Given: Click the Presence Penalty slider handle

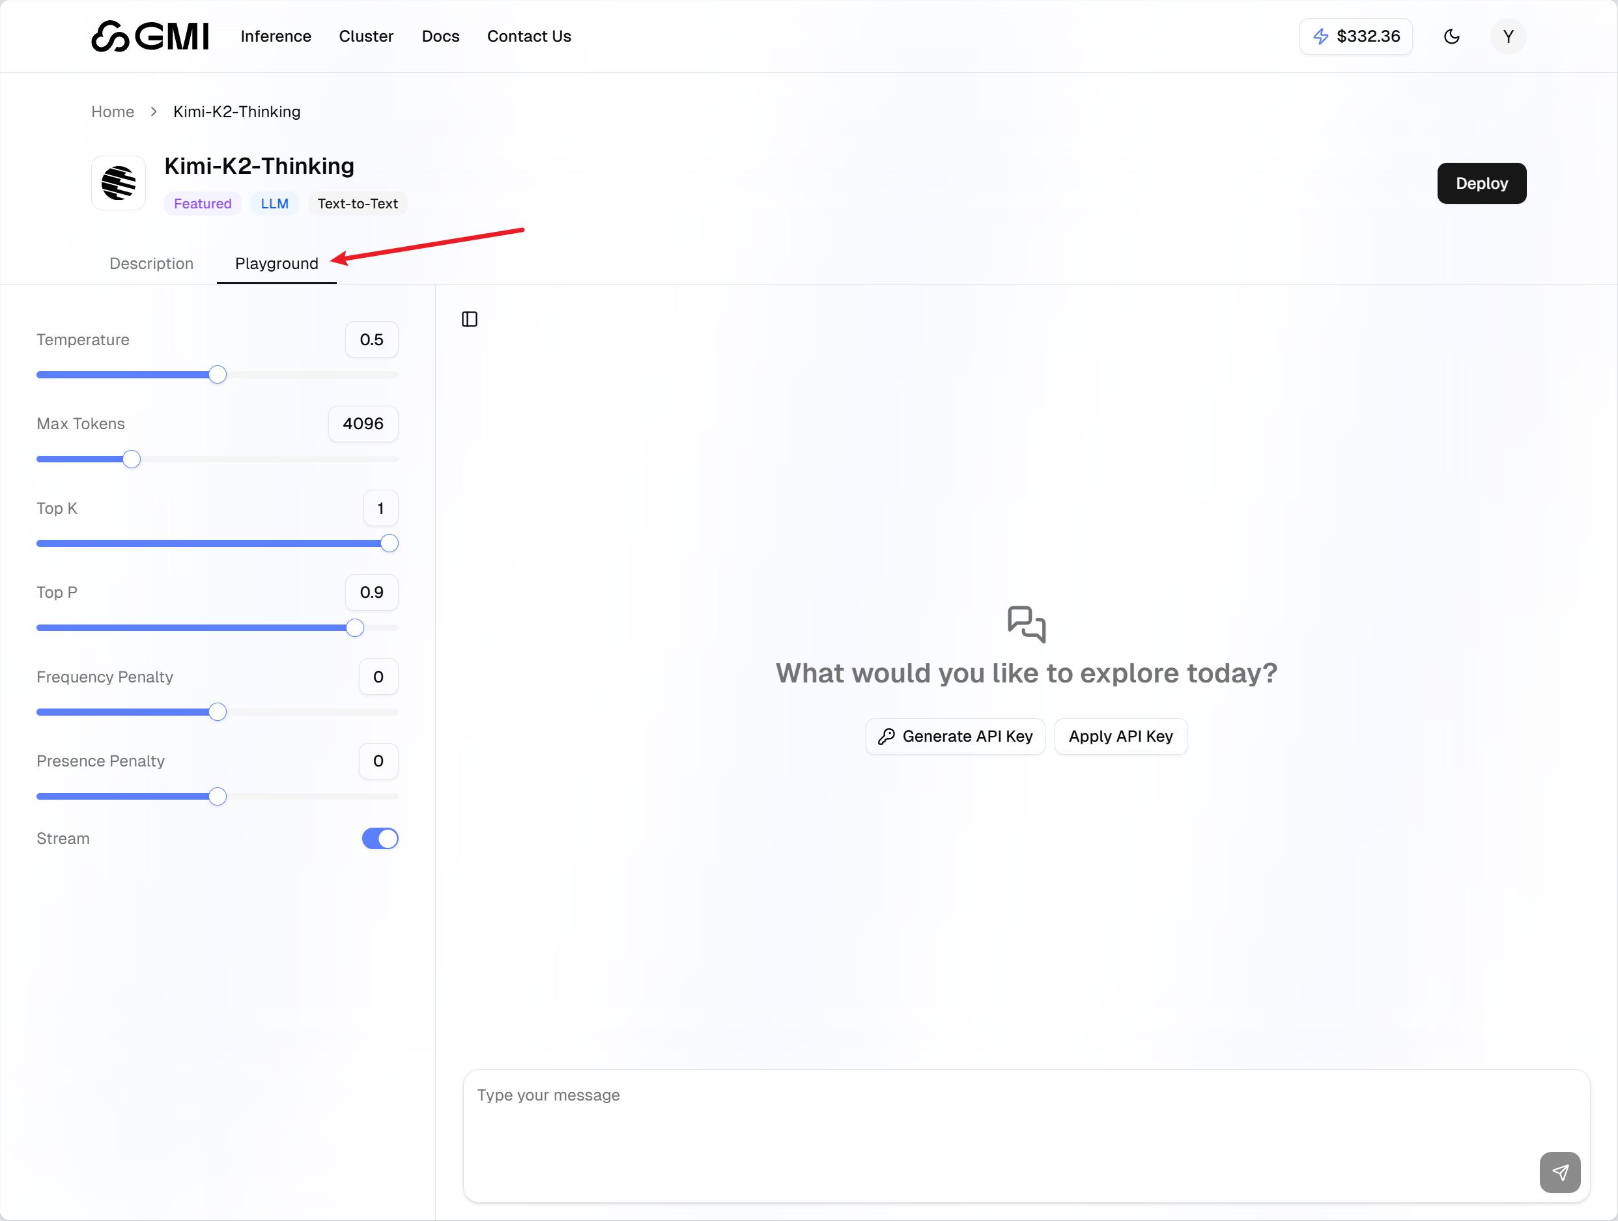Looking at the screenshot, I should 218,796.
